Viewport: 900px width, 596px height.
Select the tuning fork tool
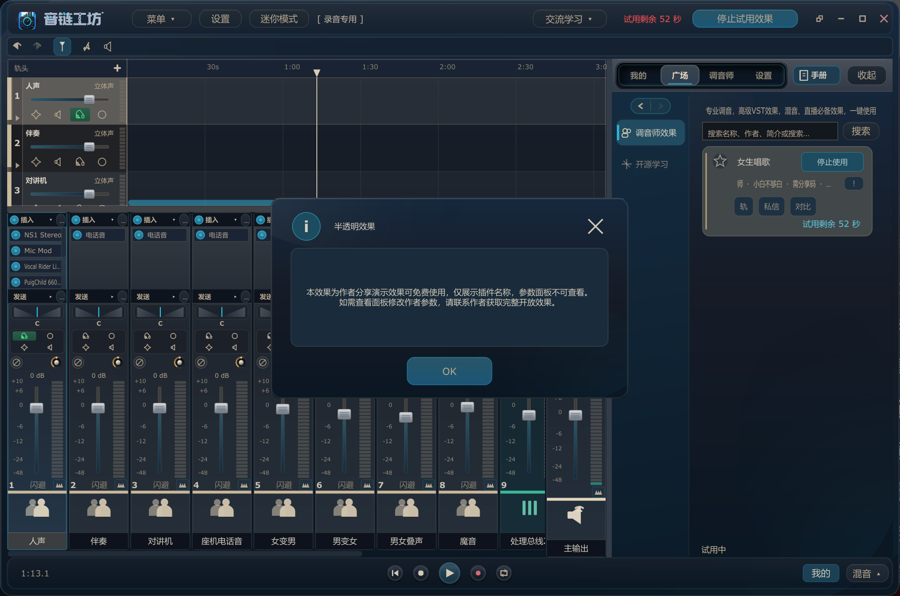tap(62, 46)
